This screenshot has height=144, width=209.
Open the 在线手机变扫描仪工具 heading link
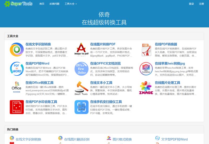pyautogui.click(x=106, y=102)
